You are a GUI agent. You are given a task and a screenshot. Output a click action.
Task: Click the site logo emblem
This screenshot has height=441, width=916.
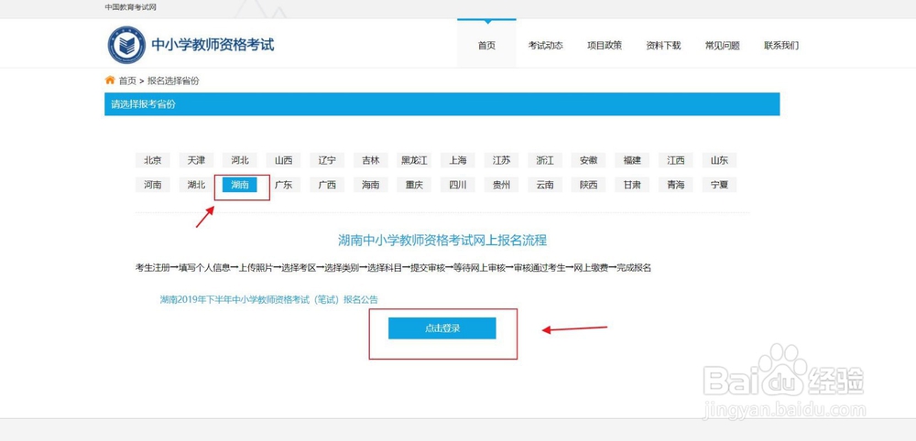coord(126,45)
